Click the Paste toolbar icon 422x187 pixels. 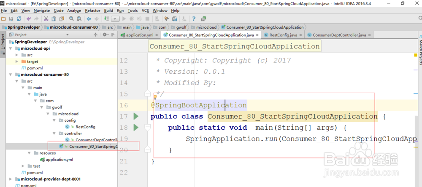point(62,19)
